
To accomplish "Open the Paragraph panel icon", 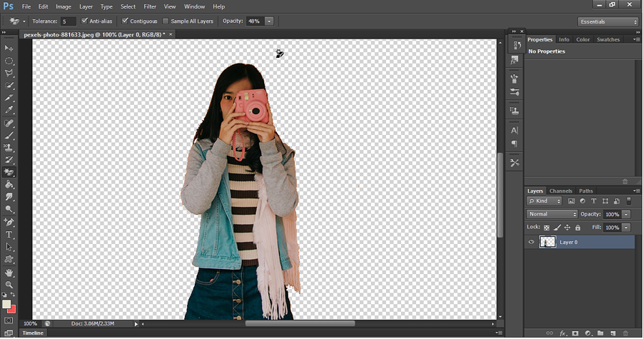I will pyautogui.click(x=515, y=143).
